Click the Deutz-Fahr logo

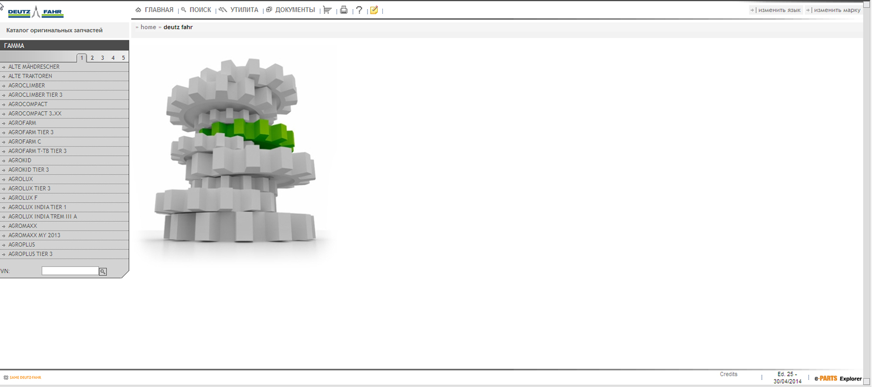[x=35, y=12]
